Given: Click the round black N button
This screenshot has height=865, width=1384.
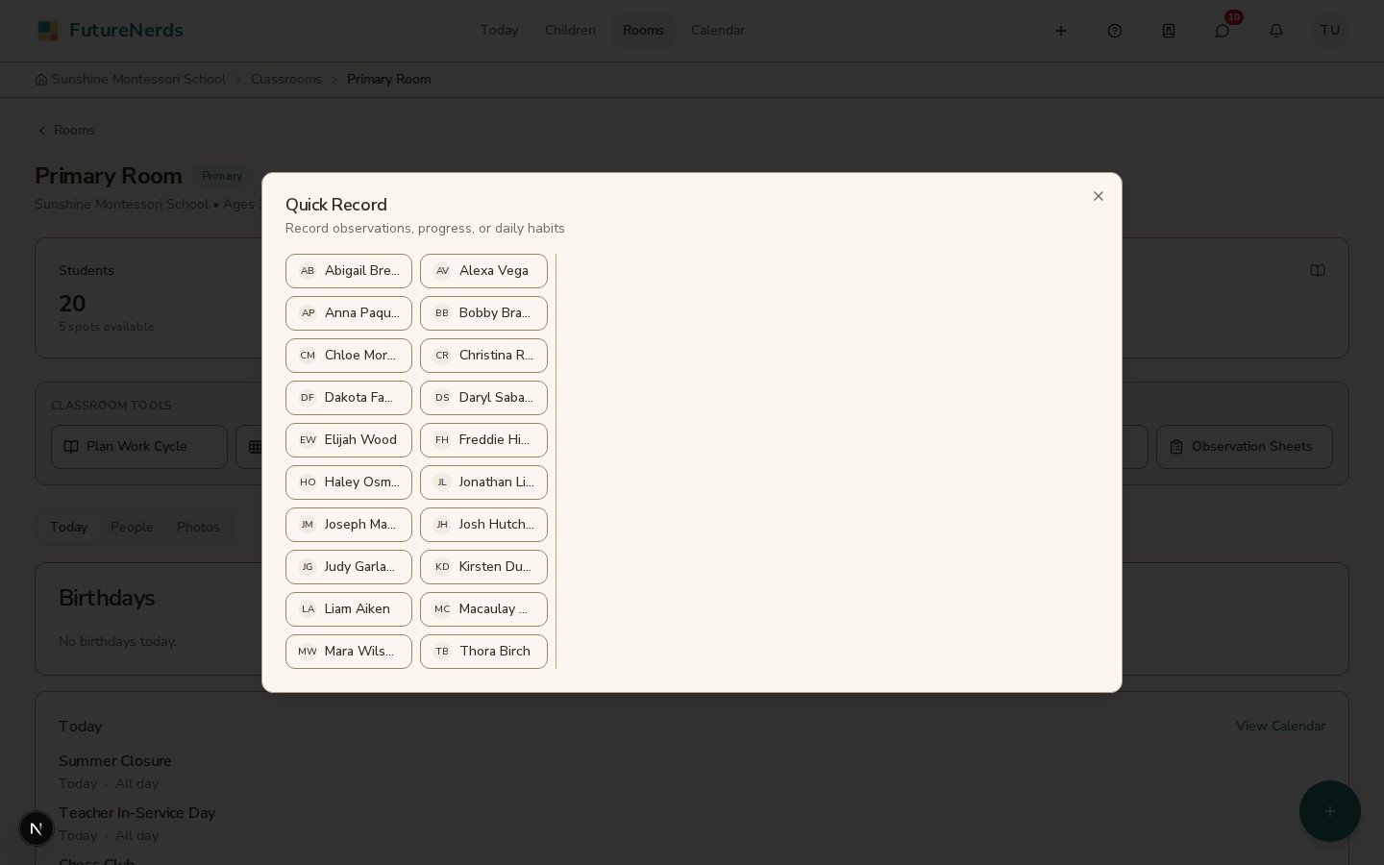Looking at the screenshot, I should [37, 828].
